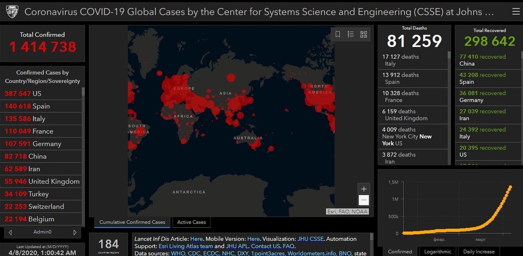Open the JHU APL link
The image size is (523, 256).
tap(237, 246)
